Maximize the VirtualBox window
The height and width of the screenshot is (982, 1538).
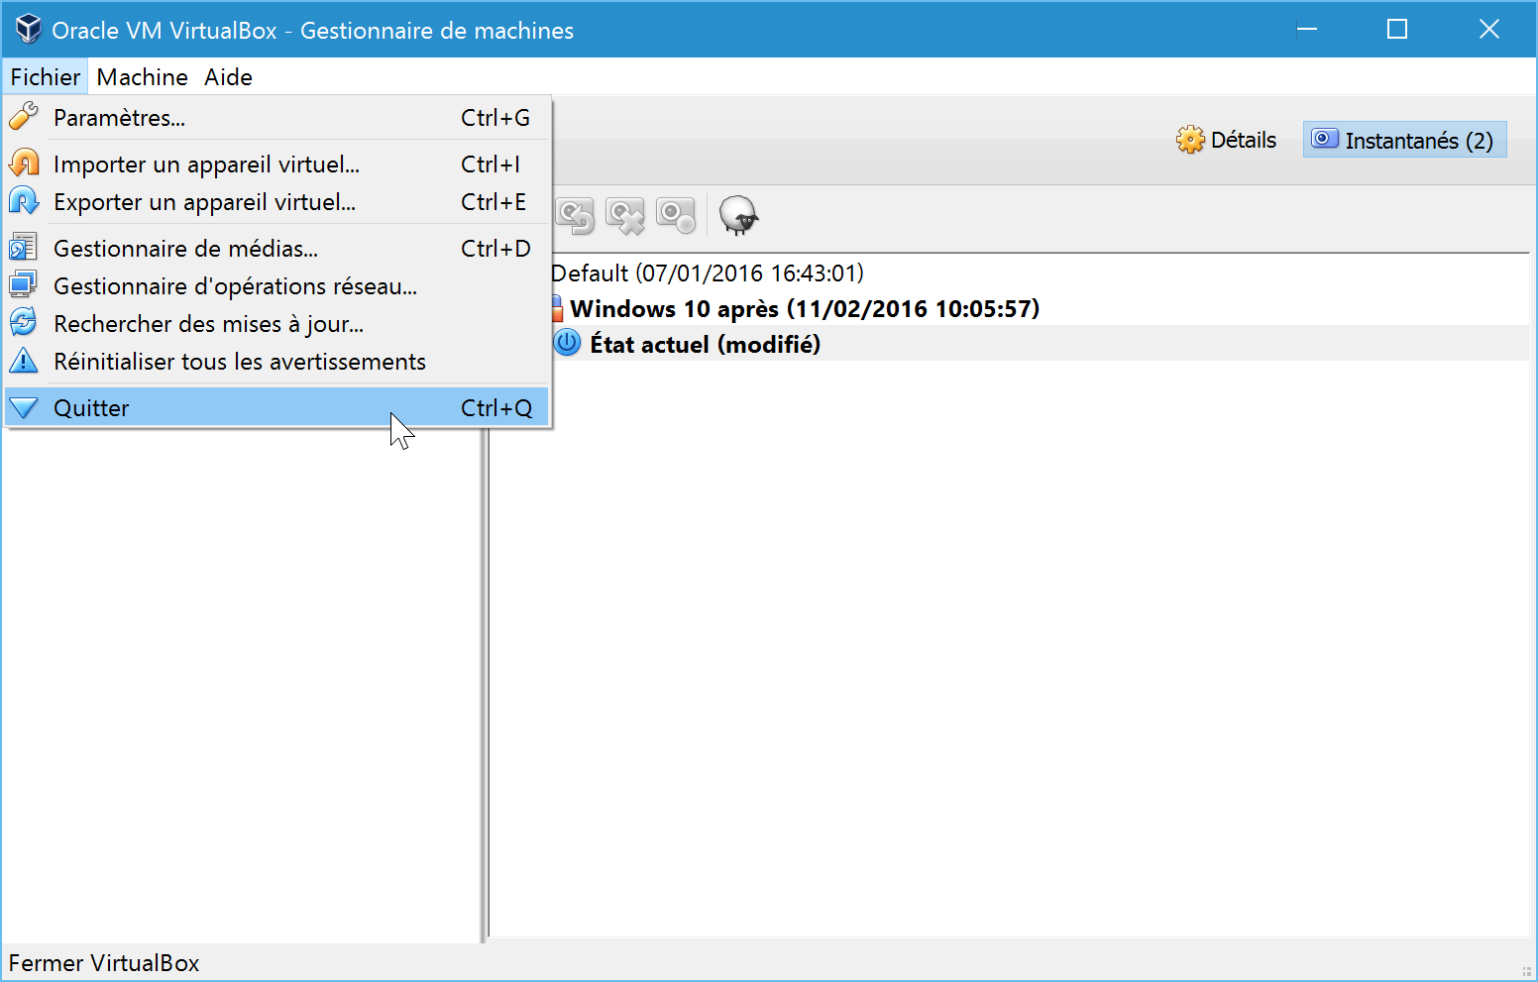tap(1397, 29)
